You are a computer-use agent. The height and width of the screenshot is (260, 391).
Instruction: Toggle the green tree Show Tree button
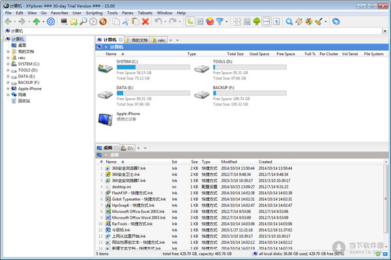click(x=257, y=21)
